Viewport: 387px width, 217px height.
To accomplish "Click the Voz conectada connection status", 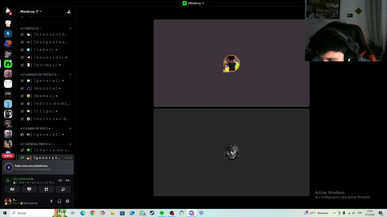I will (23, 179).
